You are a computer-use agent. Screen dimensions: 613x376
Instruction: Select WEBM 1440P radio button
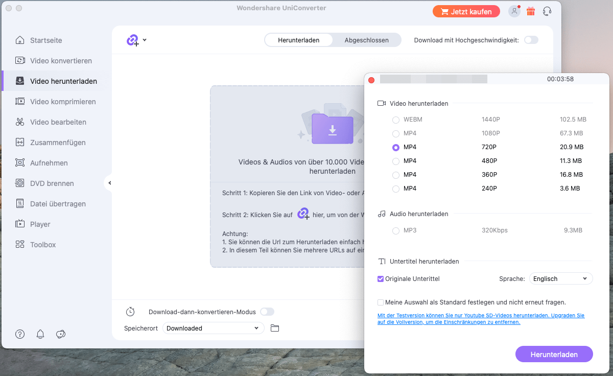pyautogui.click(x=396, y=120)
